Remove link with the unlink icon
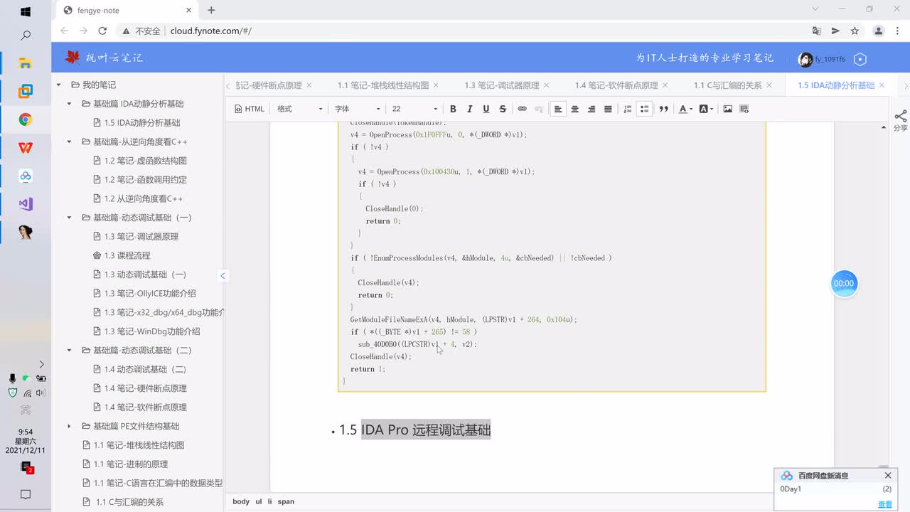 click(x=538, y=109)
